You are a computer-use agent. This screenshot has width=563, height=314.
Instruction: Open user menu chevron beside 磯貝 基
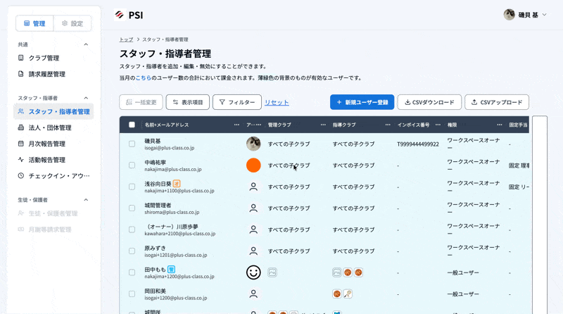(x=544, y=15)
